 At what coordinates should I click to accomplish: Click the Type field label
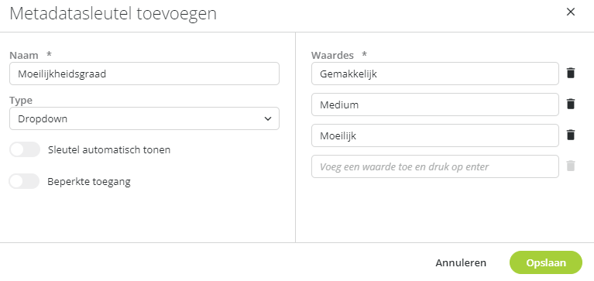coord(21,101)
